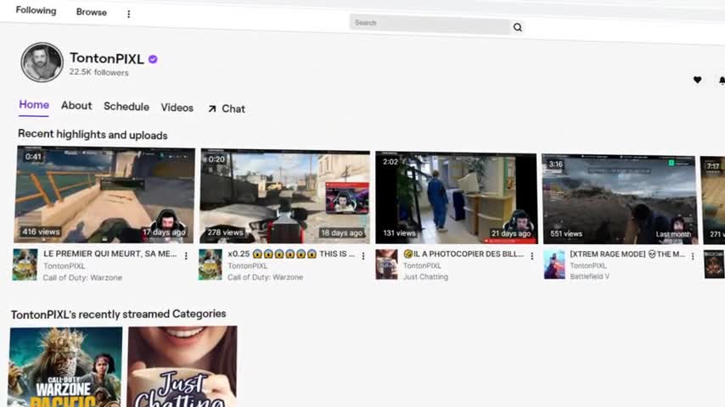Screen dimensions: 725x407
Task: Open options for x0.25 THIS IS video
Action: tap(363, 256)
